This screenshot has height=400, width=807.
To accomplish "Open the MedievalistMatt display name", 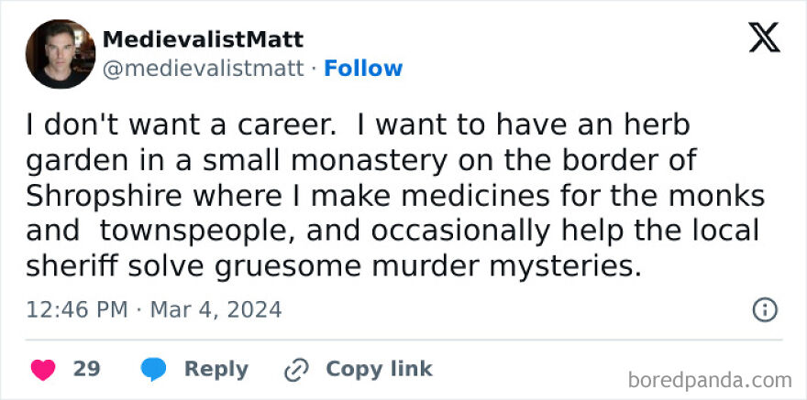I will (203, 40).
